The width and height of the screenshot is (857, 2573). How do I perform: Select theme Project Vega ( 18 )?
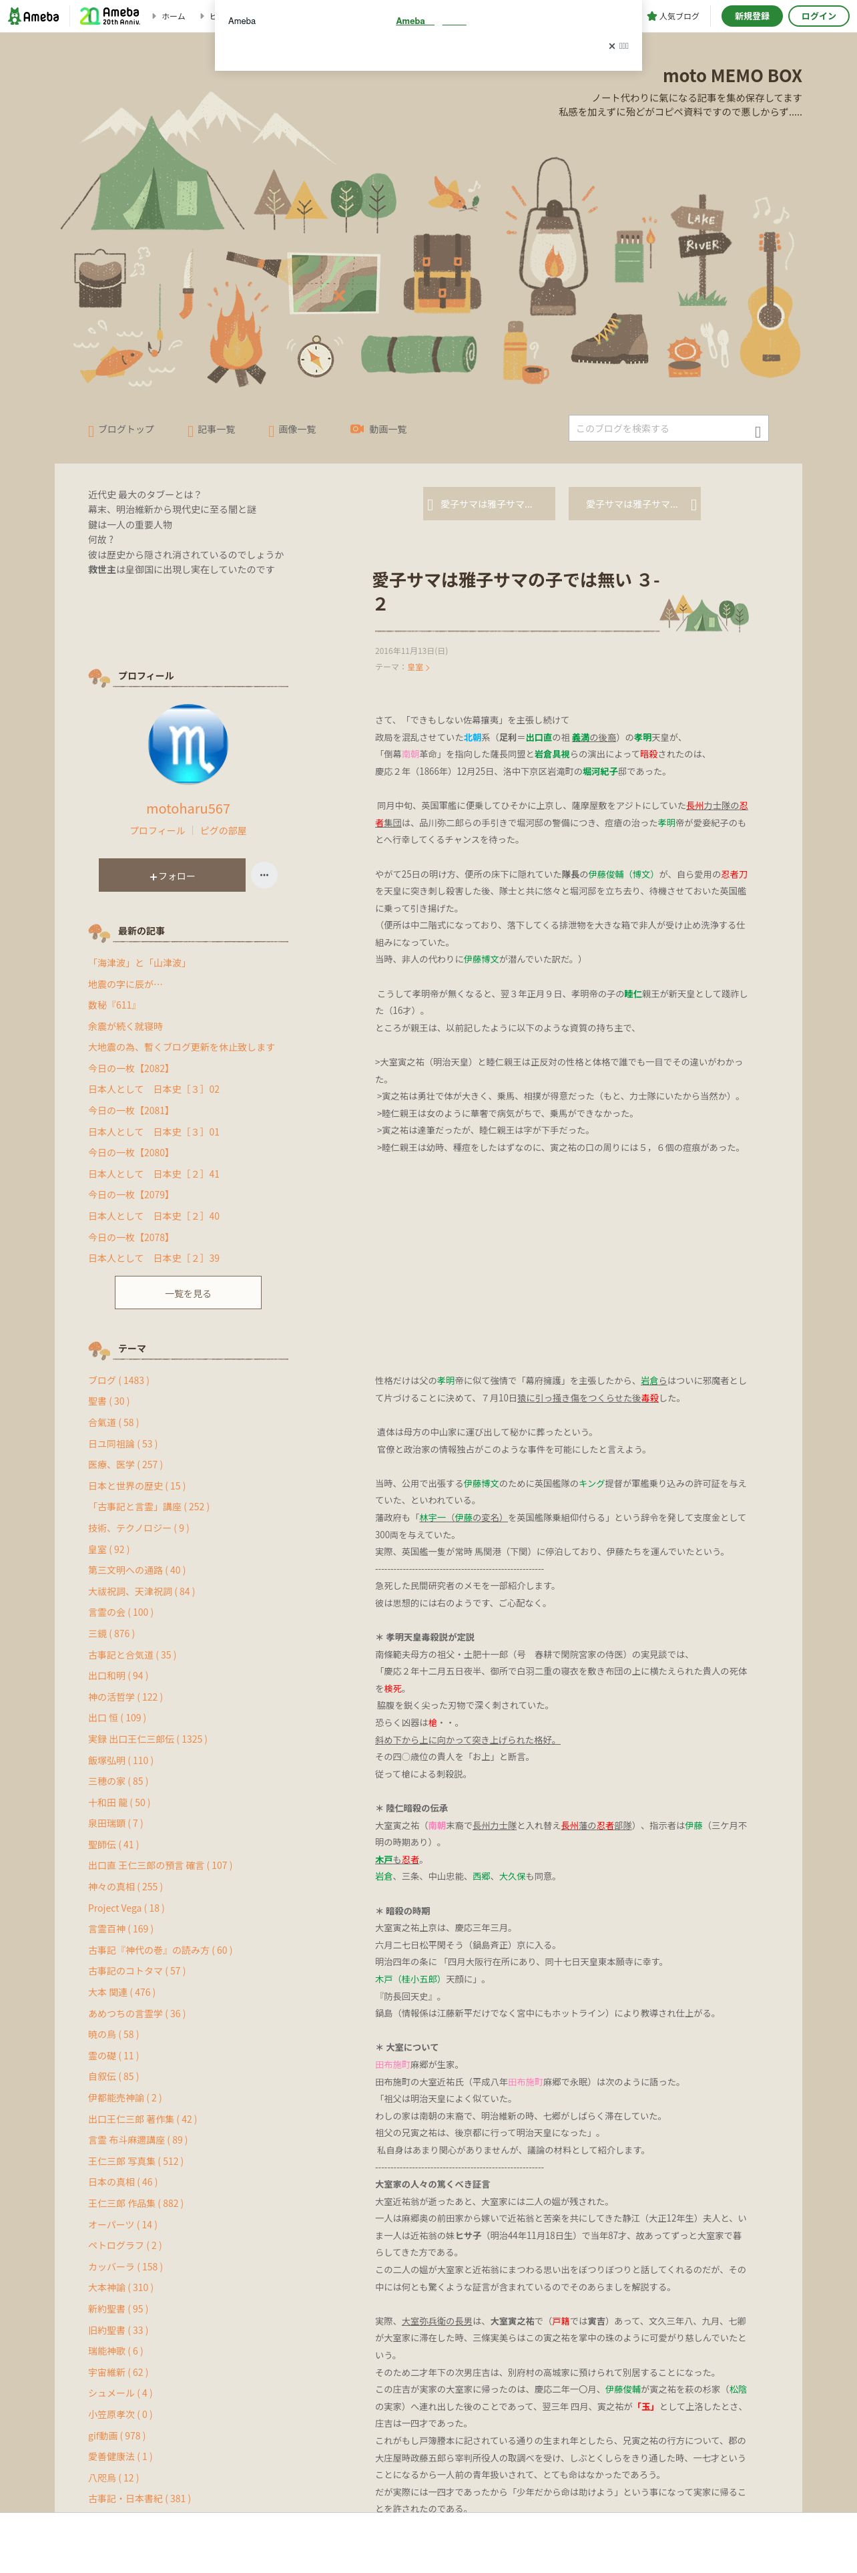pos(127,1908)
